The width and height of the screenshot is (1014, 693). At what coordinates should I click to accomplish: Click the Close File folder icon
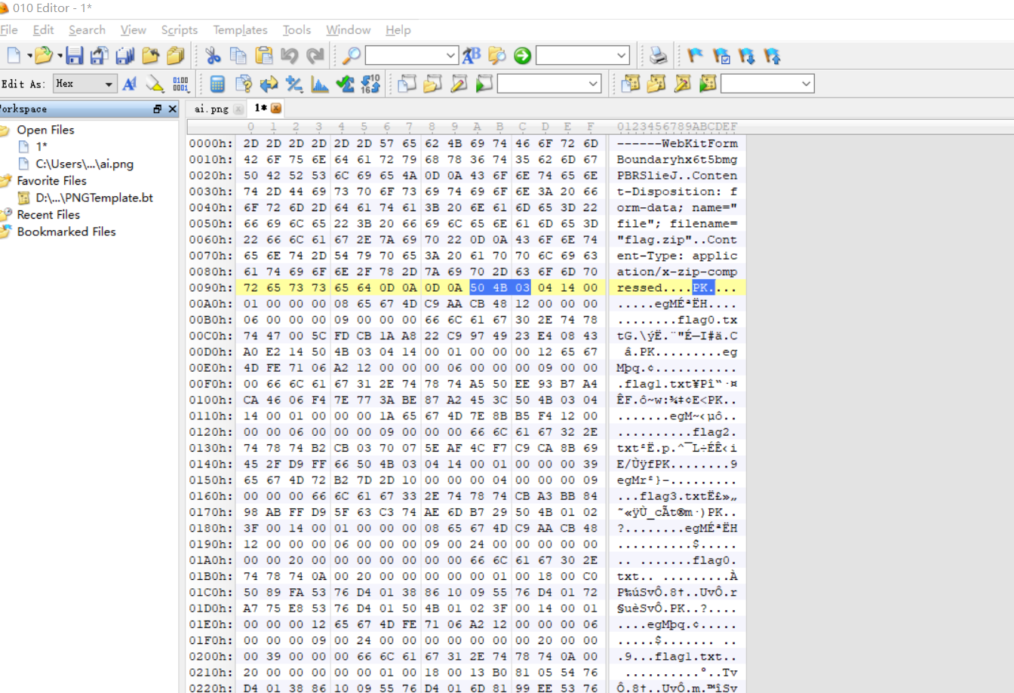(x=151, y=55)
